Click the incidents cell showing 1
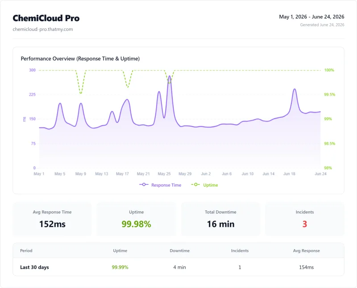Screen dimensions: 357x288 tap(240, 267)
